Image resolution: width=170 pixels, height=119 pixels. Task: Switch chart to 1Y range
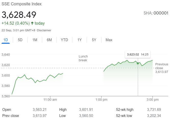tap(80, 40)
